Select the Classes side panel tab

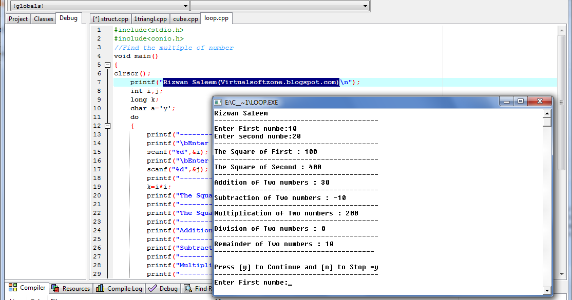(44, 19)
